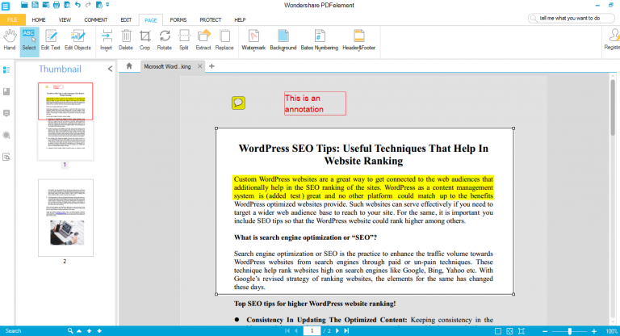Screen dimensions: 620x336
Task: Click the Rotate page icon
Action: [165, 40]
